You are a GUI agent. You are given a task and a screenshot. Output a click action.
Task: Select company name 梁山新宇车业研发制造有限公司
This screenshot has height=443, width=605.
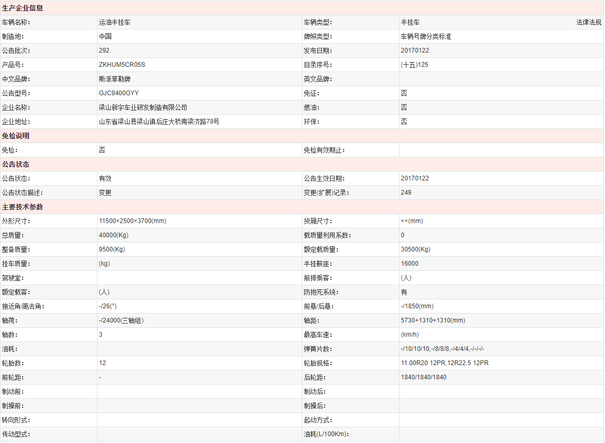(143, 108)
